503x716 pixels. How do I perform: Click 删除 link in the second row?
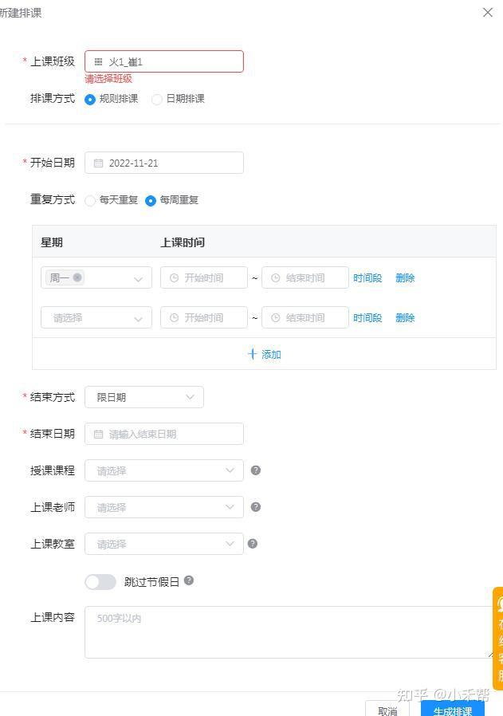tap(405, 318)
